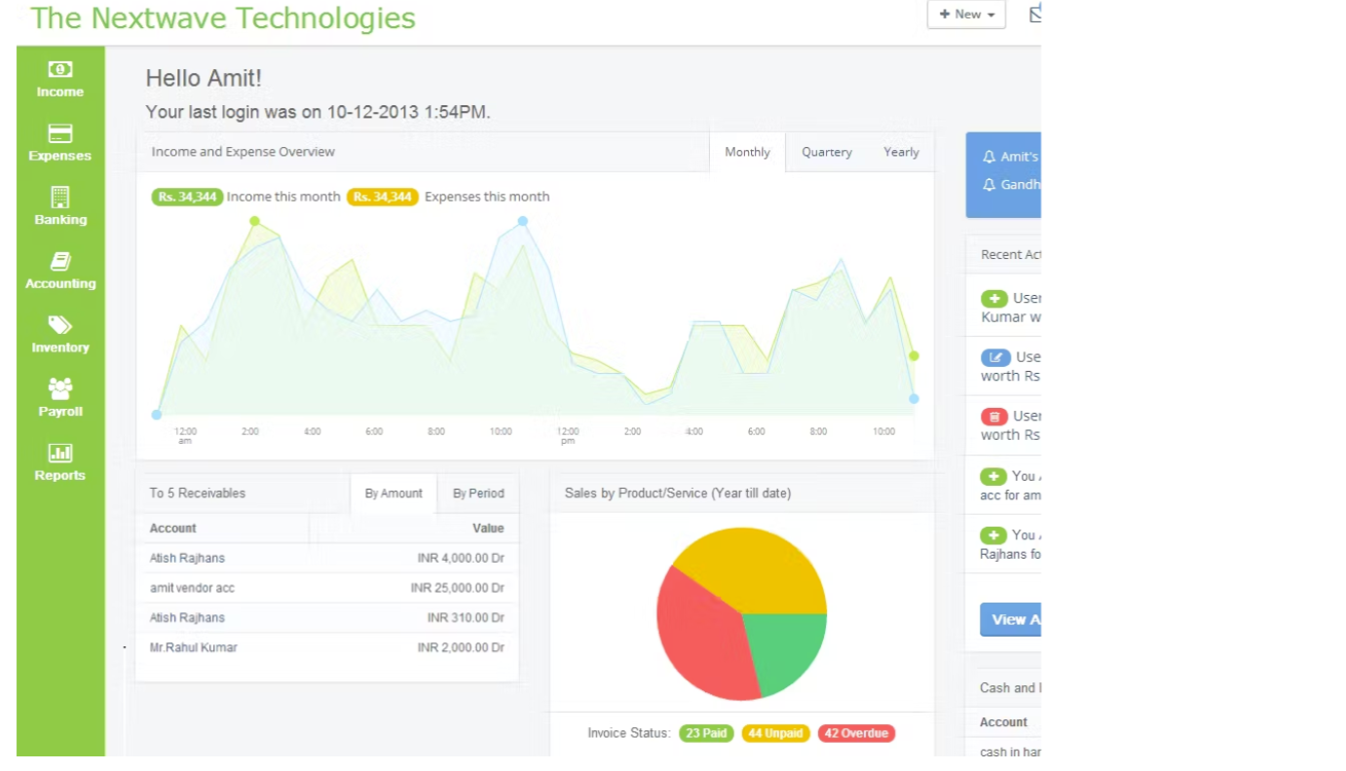1346x771 pixels.
Task: Switch to the Monthly tab
Action: tap(746, 152)
